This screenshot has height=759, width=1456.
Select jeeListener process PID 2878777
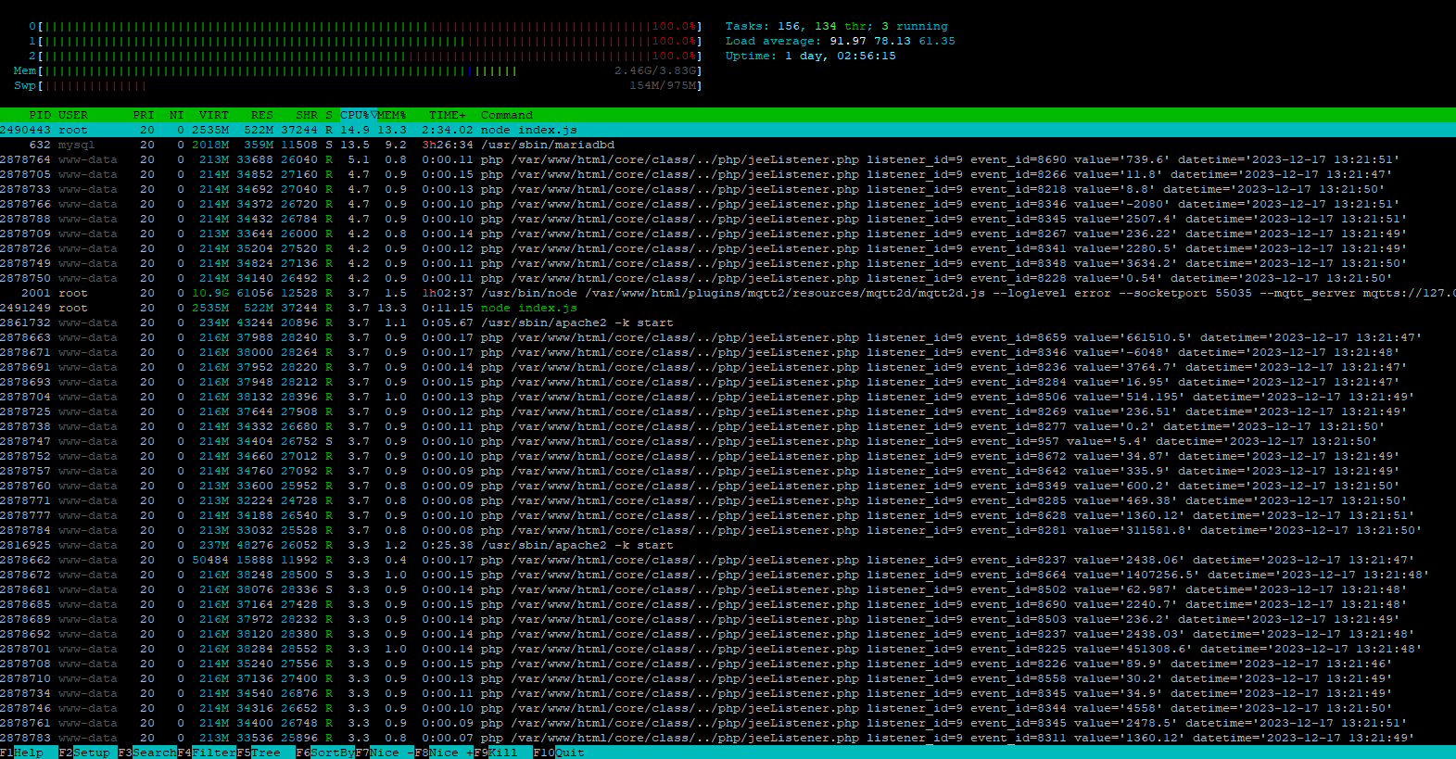click(x=728, y=515)
